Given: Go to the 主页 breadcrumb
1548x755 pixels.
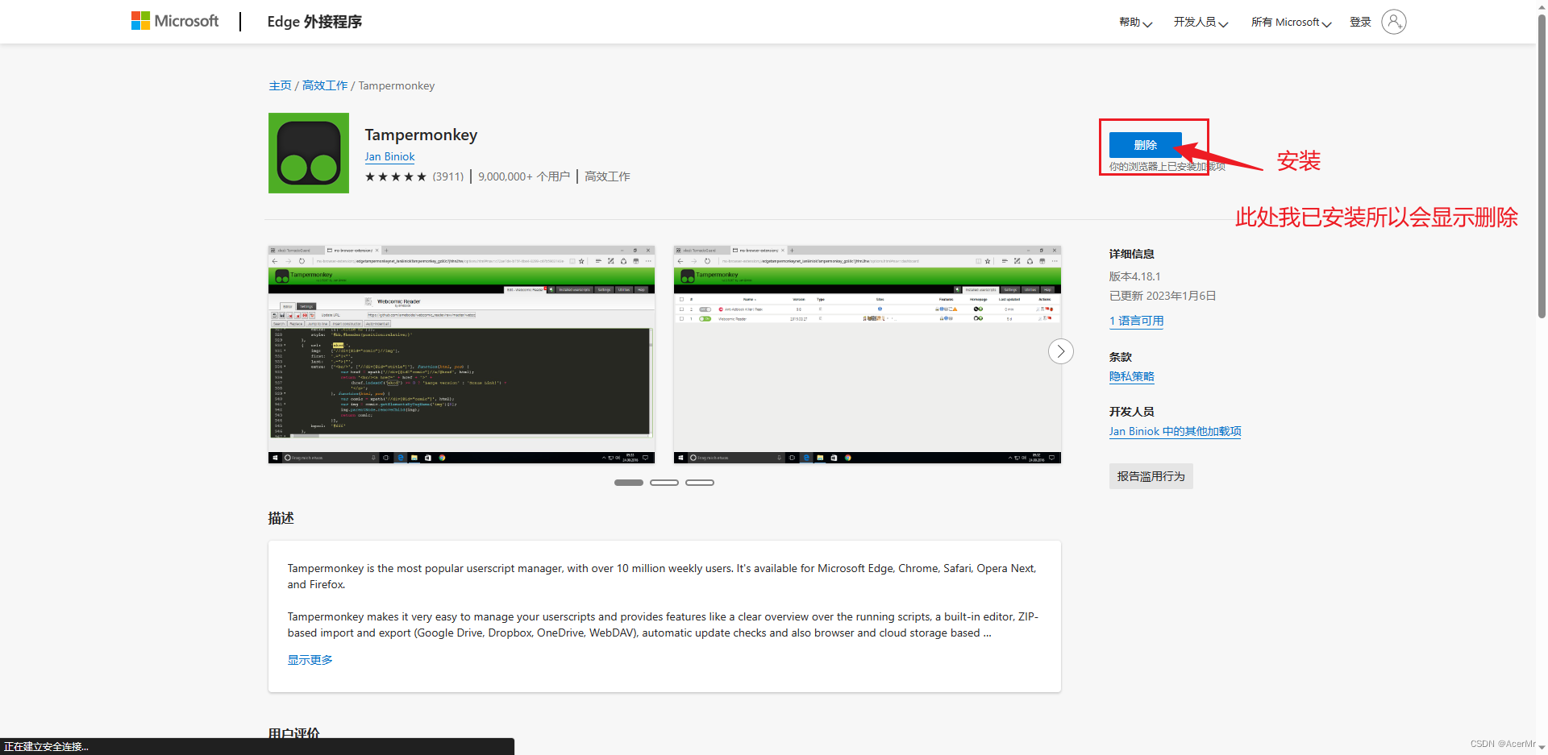Looking at the screenshot, I should pyautogui.click(x=280, y=85).
